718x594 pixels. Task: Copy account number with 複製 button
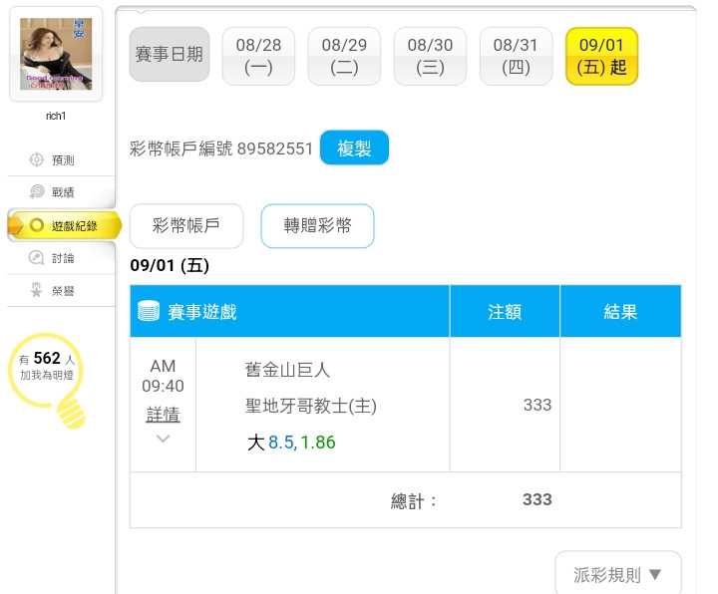click(354, 148)
